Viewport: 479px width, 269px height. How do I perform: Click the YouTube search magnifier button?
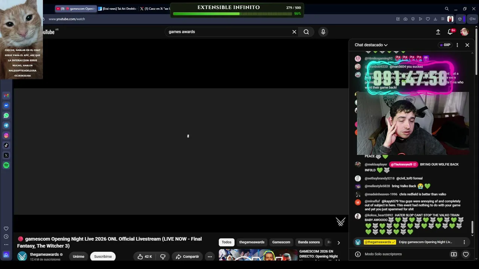(306, 32)
